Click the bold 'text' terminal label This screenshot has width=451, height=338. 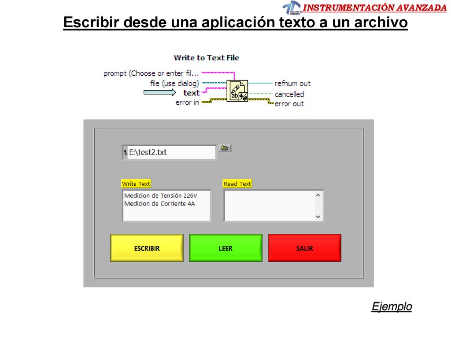(191, 93)
